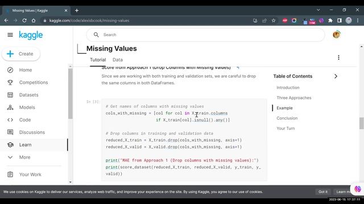364x204 pixels.
Task: Click the screen install icon in address bar
Action: [255, 20]
